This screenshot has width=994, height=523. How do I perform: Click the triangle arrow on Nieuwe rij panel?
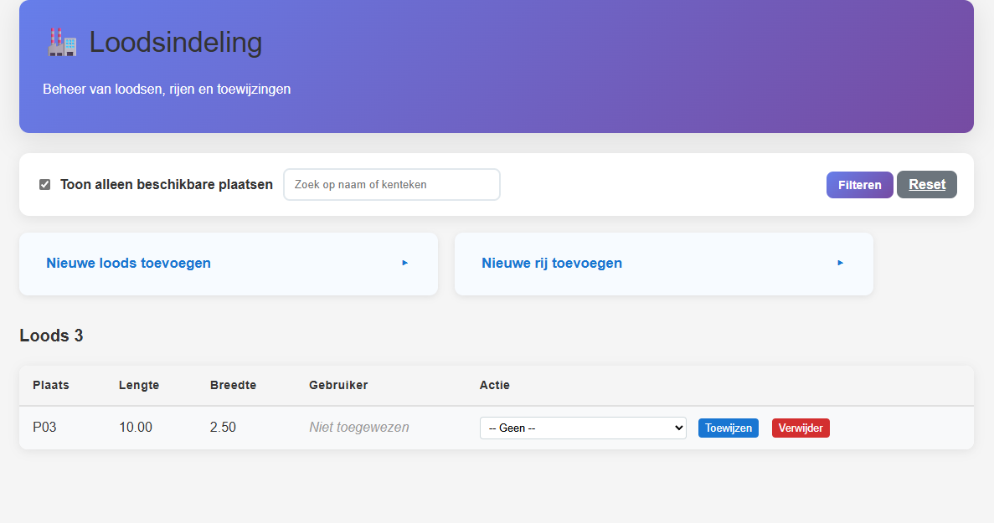click(x=841, y=263)
